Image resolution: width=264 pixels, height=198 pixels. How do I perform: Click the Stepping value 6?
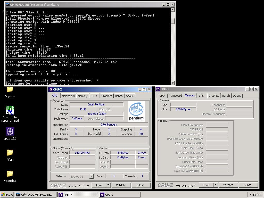point(141,129)
